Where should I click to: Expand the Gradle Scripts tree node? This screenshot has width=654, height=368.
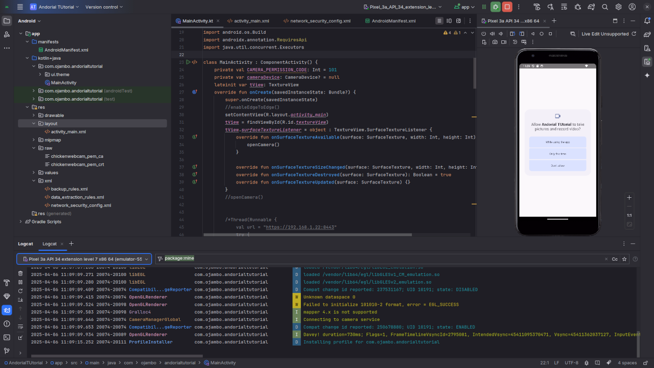(21, 222)
